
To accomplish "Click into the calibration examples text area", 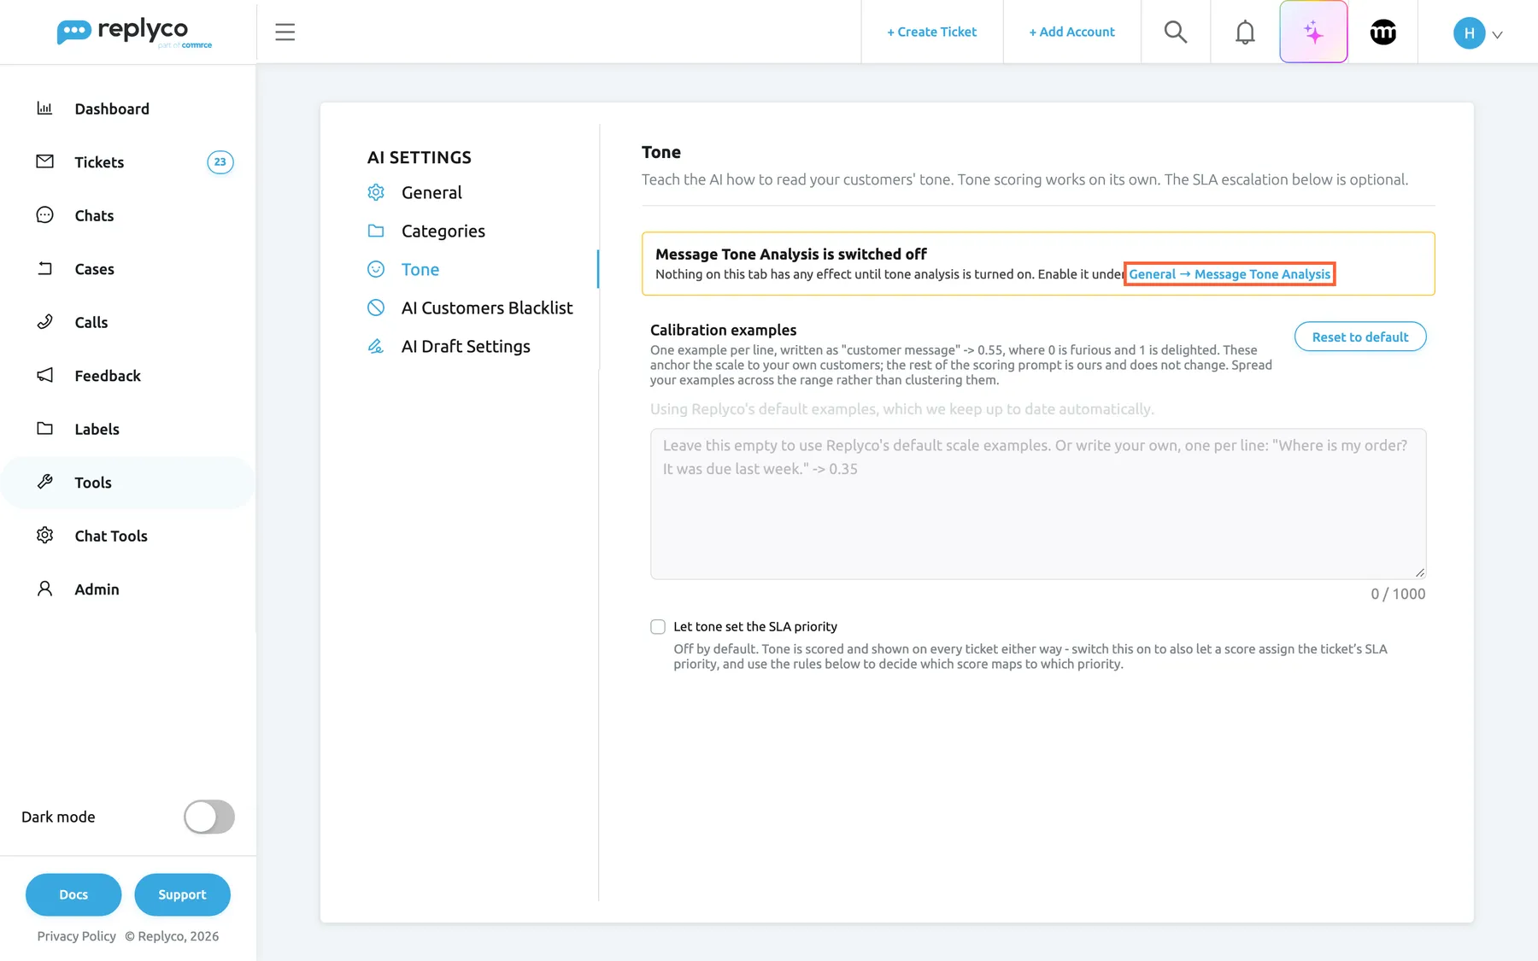I will point(1038,504).
